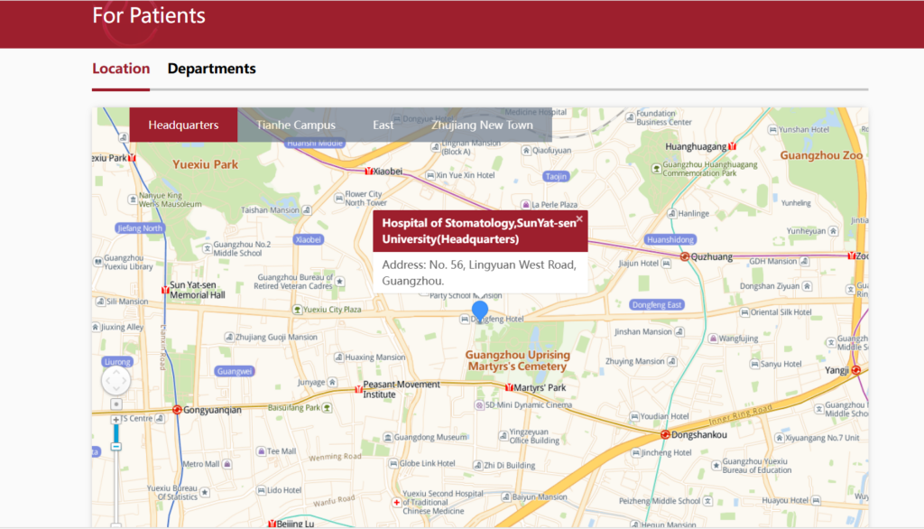Screen dimensions: 924x529
Task: Click the Huanshidong district label
Action: click(670, 239)
